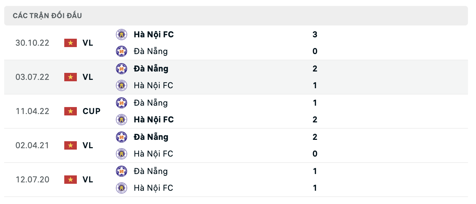Select the CUP competition label
The height and width of the screenshot is (204, 476).
click(x=91, y=111)
